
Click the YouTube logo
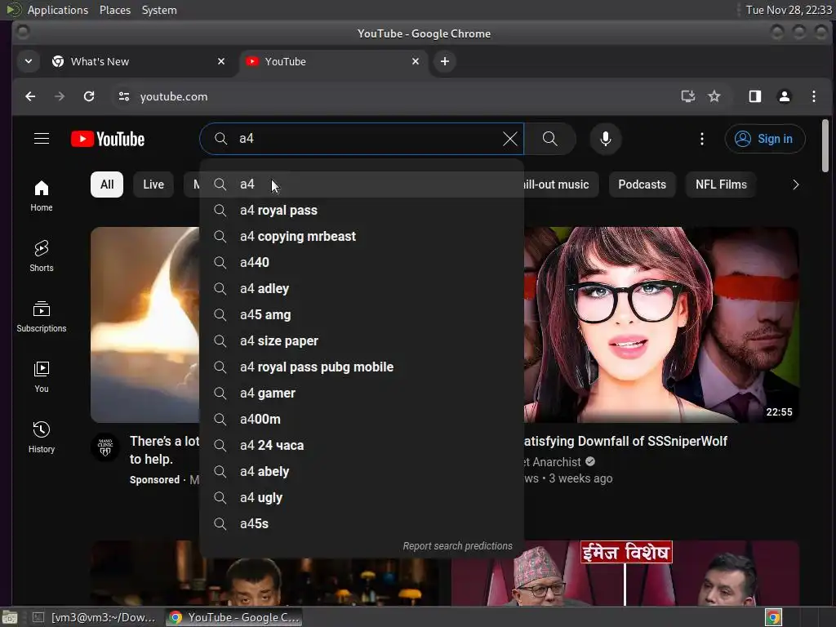[x=108, y=139]
